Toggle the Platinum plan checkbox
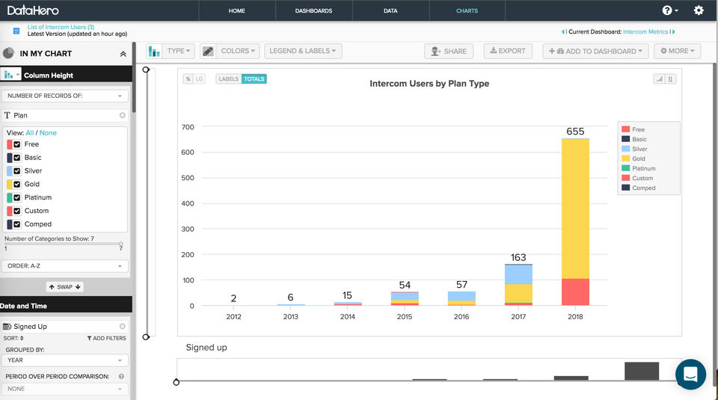 click(17, 197)
